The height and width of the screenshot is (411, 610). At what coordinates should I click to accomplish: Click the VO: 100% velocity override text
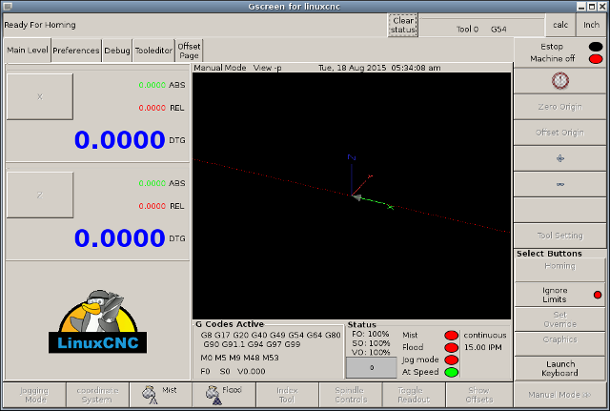coord(371,352)
